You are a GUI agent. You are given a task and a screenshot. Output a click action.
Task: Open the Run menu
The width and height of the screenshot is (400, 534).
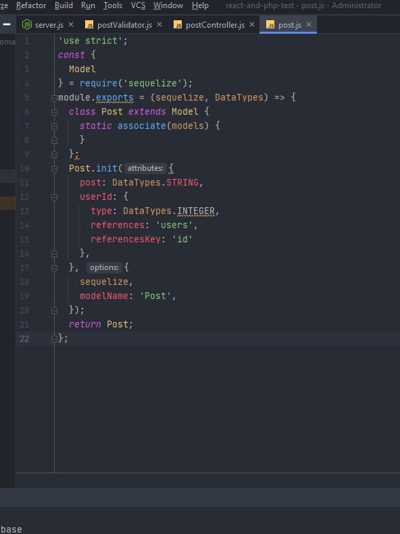(88, 5)
